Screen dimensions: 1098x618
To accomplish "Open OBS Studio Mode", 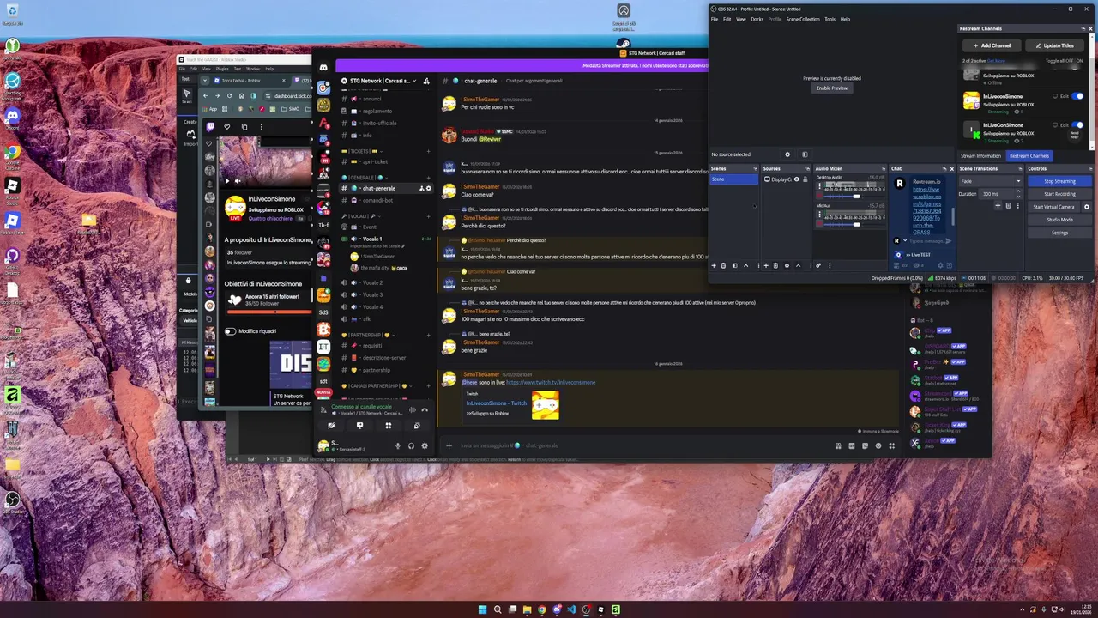I will pos(1059,220).
